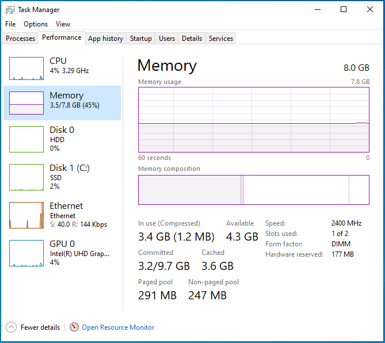
Task: Select the Memory graph thumbnail in sidebar
Action: (x=26, y=103)
